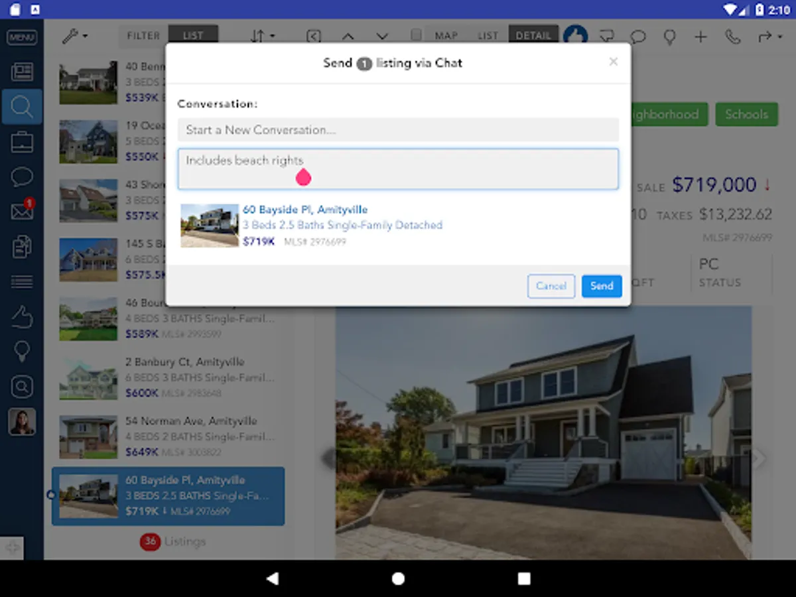
Task: Click the blue thumbs-up circle icon
Action: click(576, 35)
